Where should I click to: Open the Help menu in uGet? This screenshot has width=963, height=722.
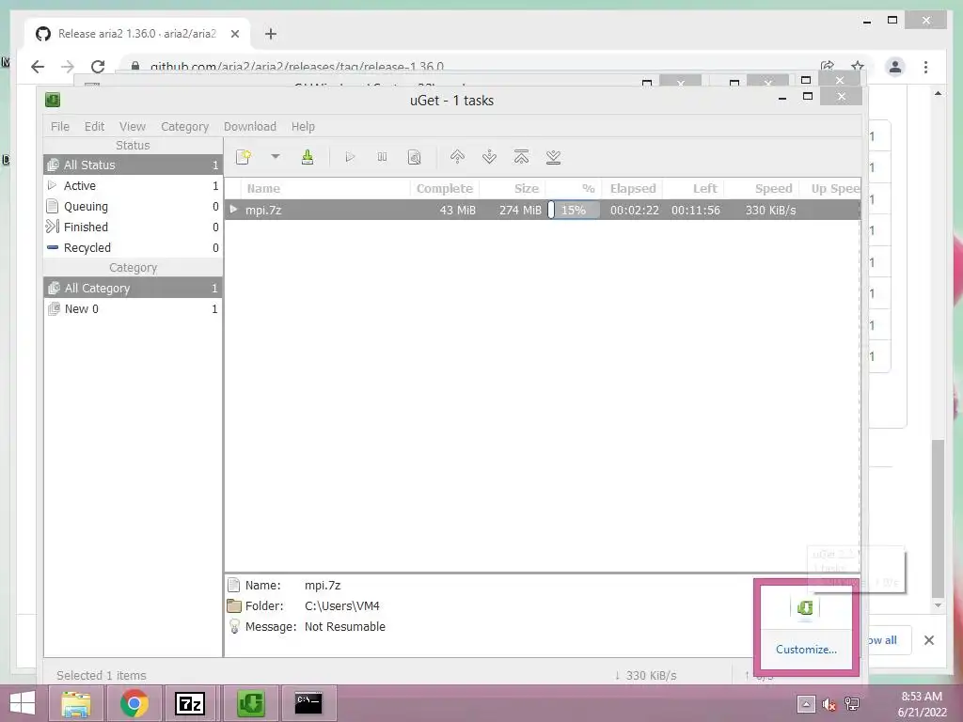pyautogui.click(x=303, y=127)
